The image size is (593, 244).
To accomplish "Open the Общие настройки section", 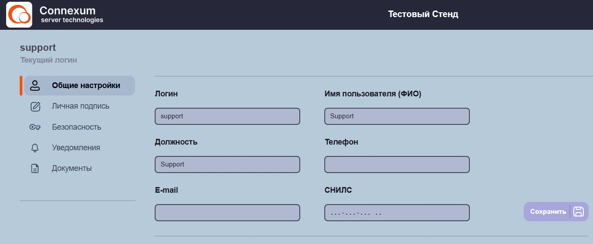I will coord(79,85).
